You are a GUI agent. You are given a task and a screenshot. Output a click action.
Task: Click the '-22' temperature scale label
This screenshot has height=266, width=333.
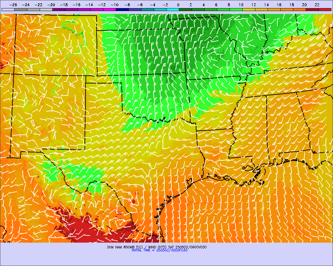click(38, 5)
